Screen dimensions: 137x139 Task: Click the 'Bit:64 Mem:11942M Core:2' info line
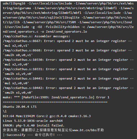pyautogui.click(x=47, y=116)
